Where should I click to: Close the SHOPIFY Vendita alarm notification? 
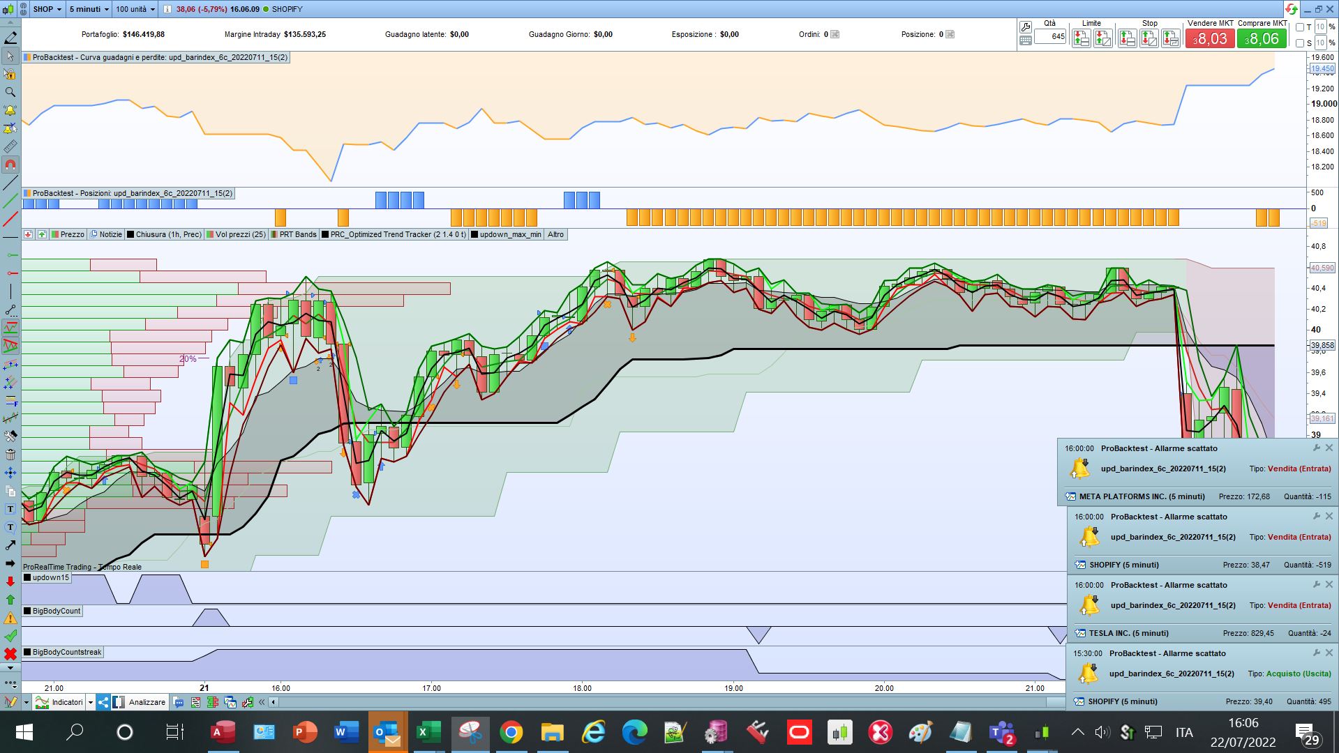(1329, 517)
